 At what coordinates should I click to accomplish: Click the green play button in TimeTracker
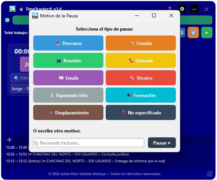tap(206, 33)
